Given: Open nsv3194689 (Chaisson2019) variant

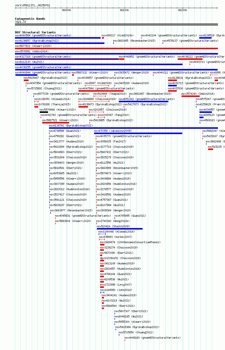Looking at the screenshot, I should pyautogui.click(x=97, y=99).
